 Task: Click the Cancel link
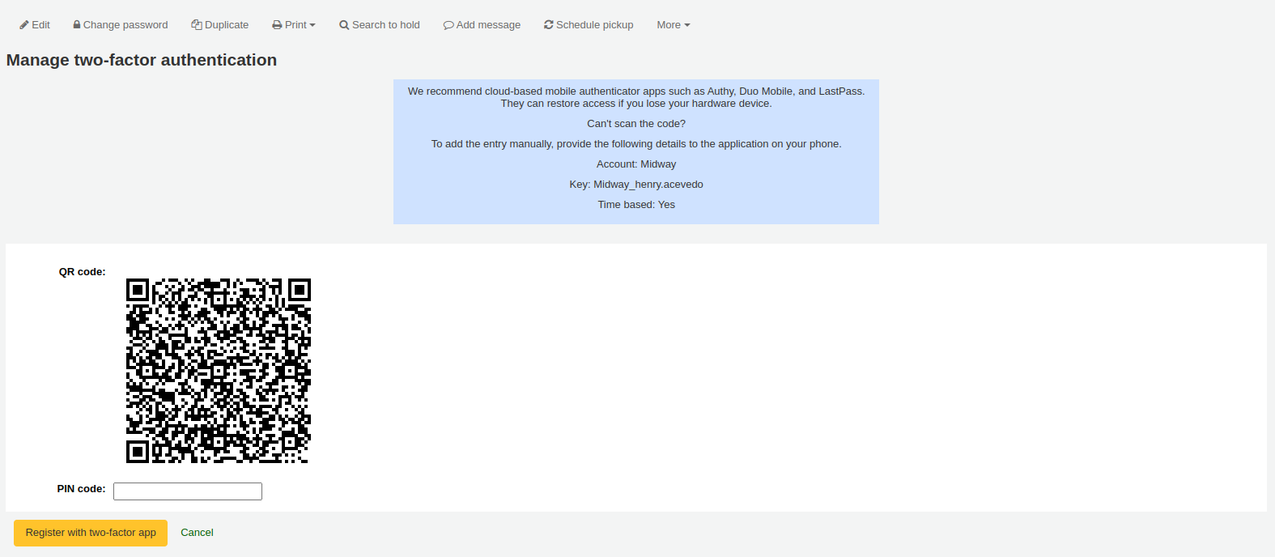pos(197,533)
